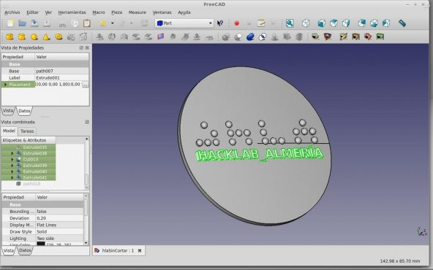Click the model tree vertical scrollbar

86,163
